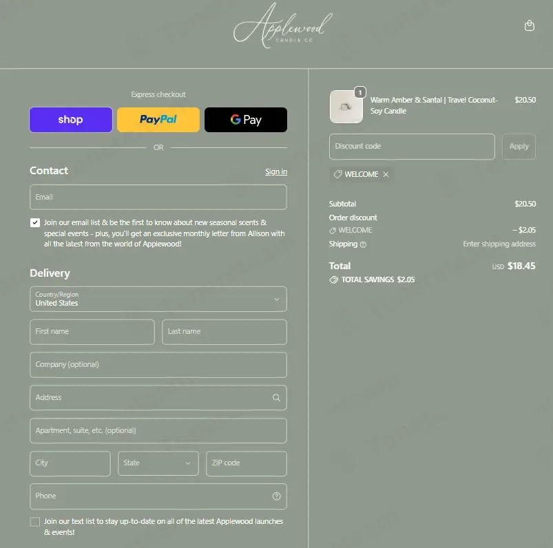Open the shopping bag cart icon
This screenshot has width=553, height=548.
click(529, 25)
